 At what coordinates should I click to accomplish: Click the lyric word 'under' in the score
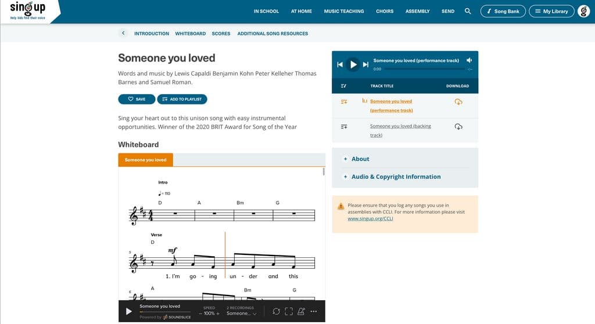[243, 276]
